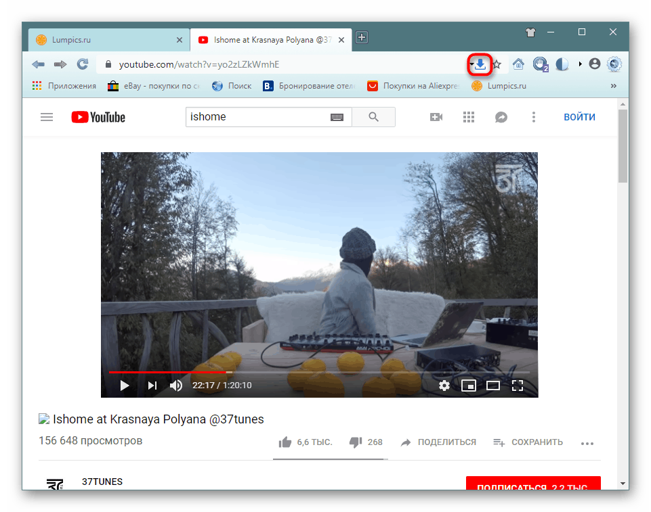Bookmark the page with the star icon
Viewport: 651px width, 512px height.
[497, 64]
